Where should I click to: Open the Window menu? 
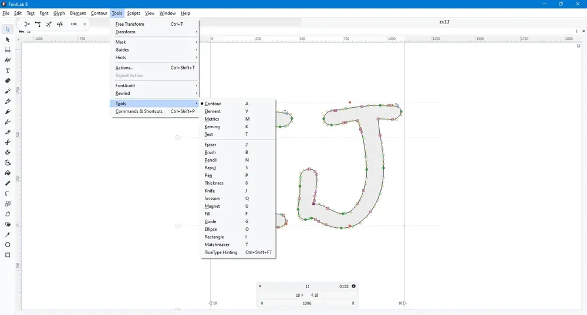[x=167, y=13]
